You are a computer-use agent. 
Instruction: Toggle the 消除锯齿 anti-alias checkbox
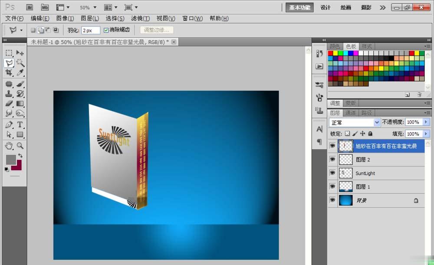[106, 30]
